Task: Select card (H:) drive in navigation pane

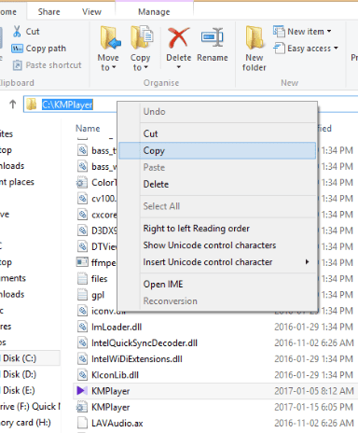Action: pyautogui.click(x=25, y=423)
